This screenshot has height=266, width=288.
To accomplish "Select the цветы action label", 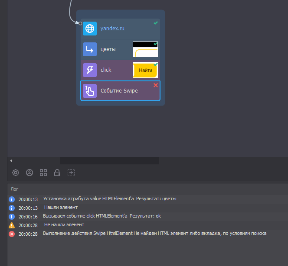I will point(108,49).
